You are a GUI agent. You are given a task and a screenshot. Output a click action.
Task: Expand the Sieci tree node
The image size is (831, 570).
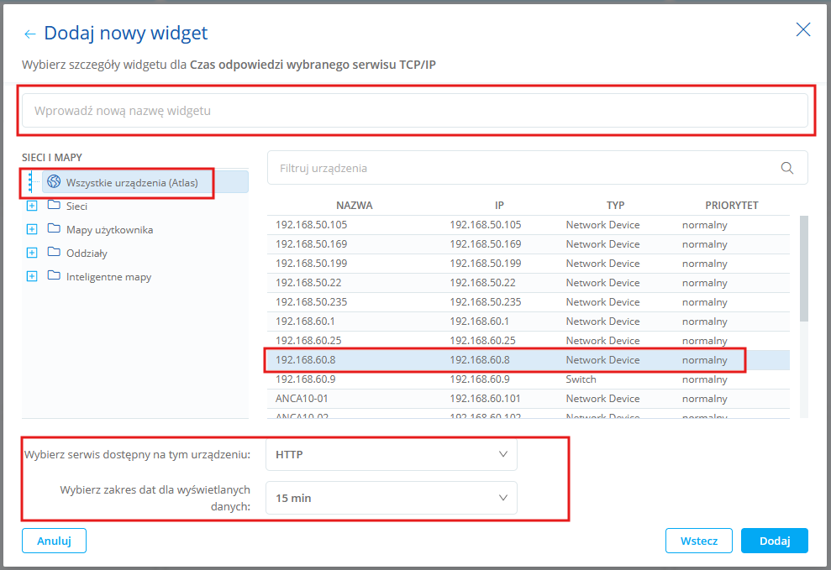coord(32,206)
